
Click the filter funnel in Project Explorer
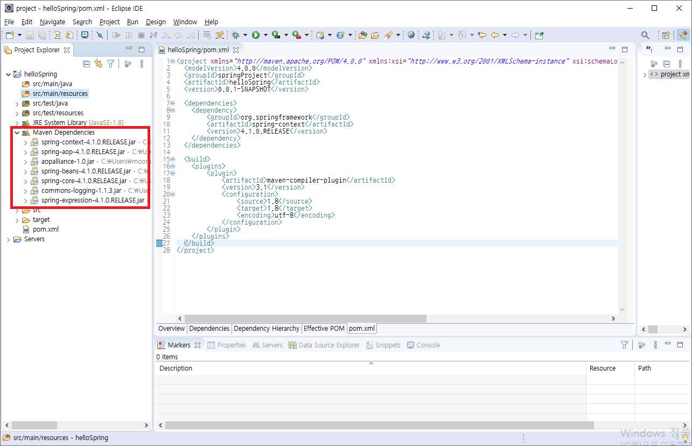(110, 64)
